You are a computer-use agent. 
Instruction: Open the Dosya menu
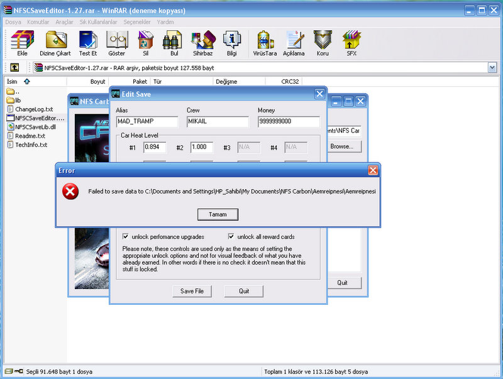point(13,22)
